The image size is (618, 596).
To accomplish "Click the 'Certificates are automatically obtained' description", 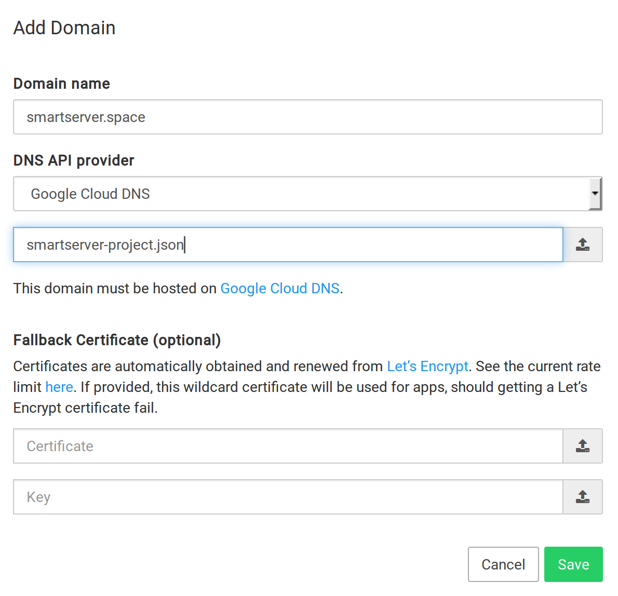I will (x=197, y=366).
